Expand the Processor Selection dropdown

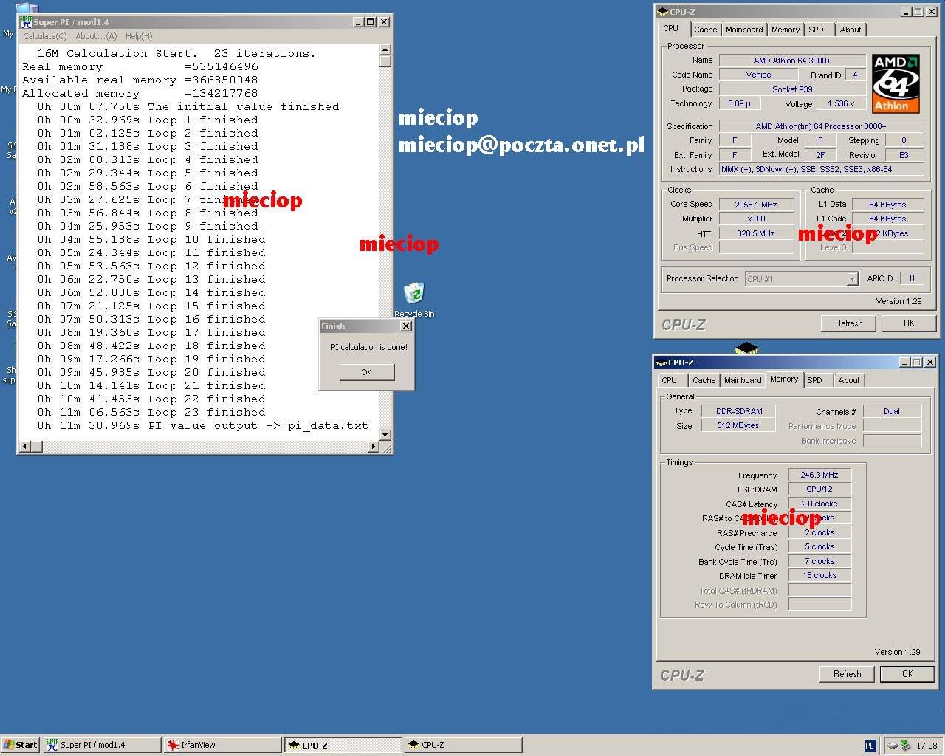(x=852, y=279)
